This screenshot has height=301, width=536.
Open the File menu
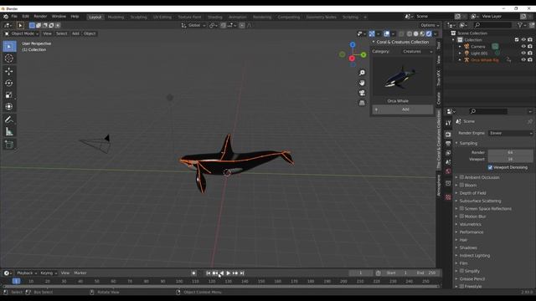14,17
